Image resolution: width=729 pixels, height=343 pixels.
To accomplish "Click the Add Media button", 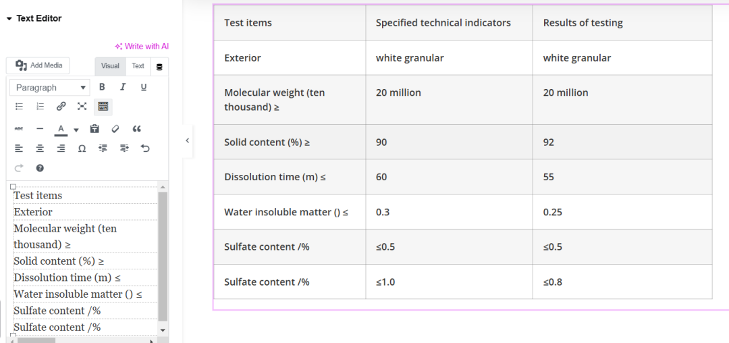I will [38, 65].
